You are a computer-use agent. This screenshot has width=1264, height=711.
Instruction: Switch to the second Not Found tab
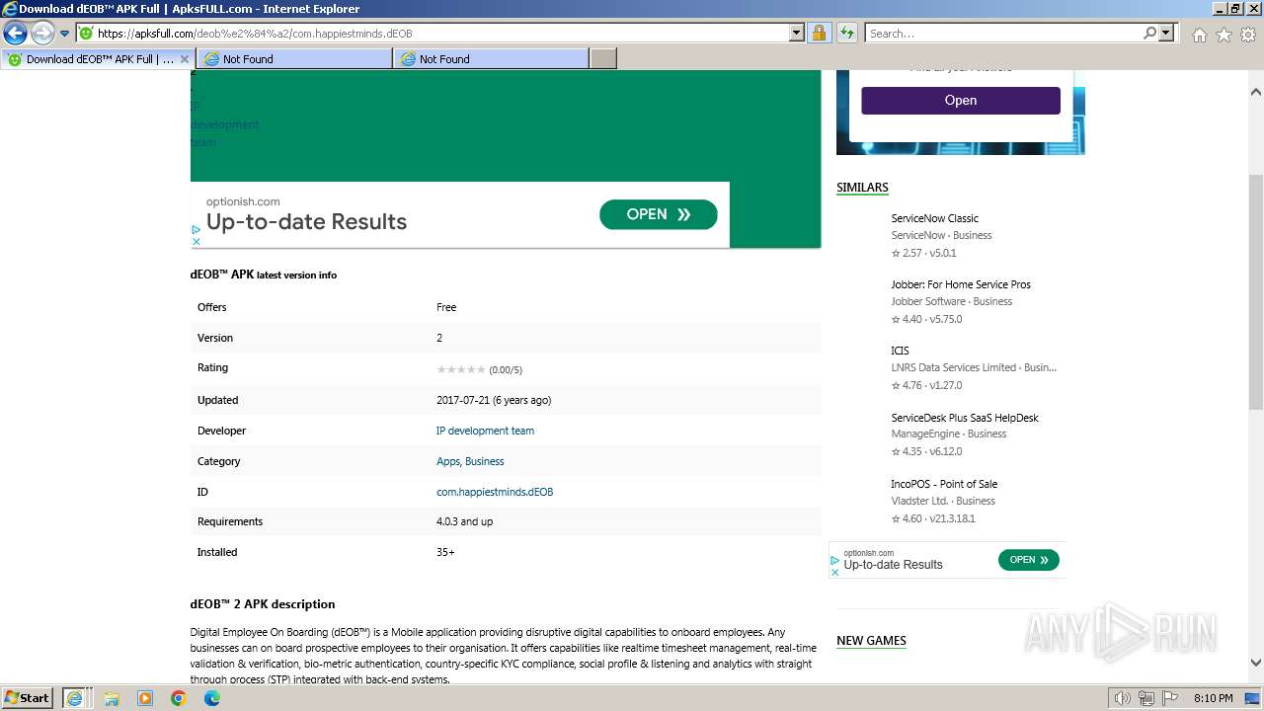[x=491, y=59]
